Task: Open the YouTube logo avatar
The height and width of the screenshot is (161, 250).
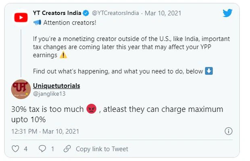Action: [x=21, y=17]
